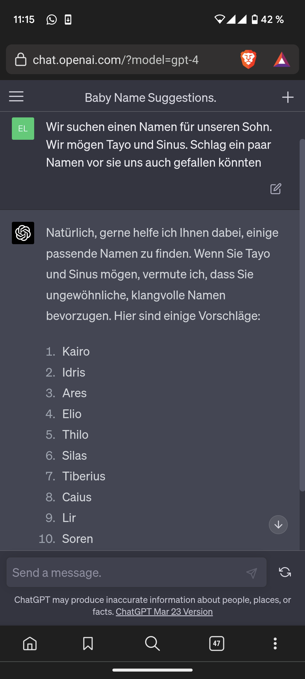
Task: Tap the browser search icon
Action: (152, 644)
